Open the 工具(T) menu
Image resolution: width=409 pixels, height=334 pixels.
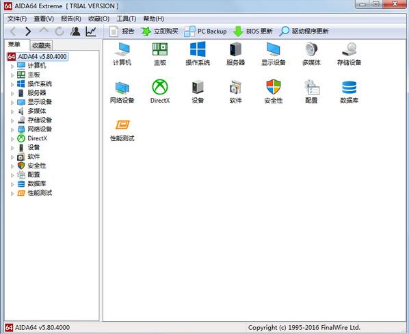tap(127, 18)
